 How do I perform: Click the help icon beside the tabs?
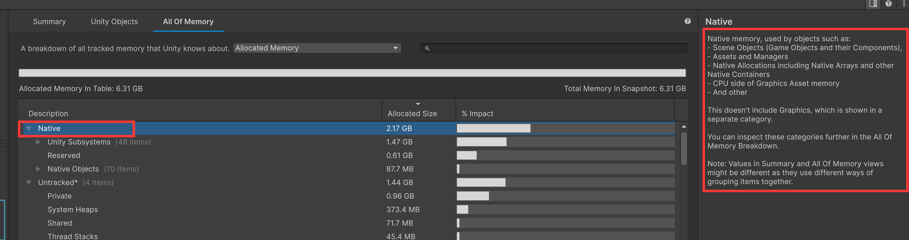687,21
